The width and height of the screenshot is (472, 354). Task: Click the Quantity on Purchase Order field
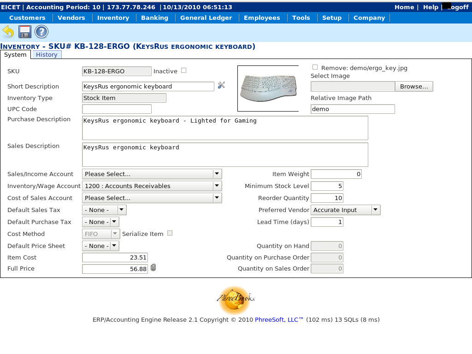click(x=327, y=257)
